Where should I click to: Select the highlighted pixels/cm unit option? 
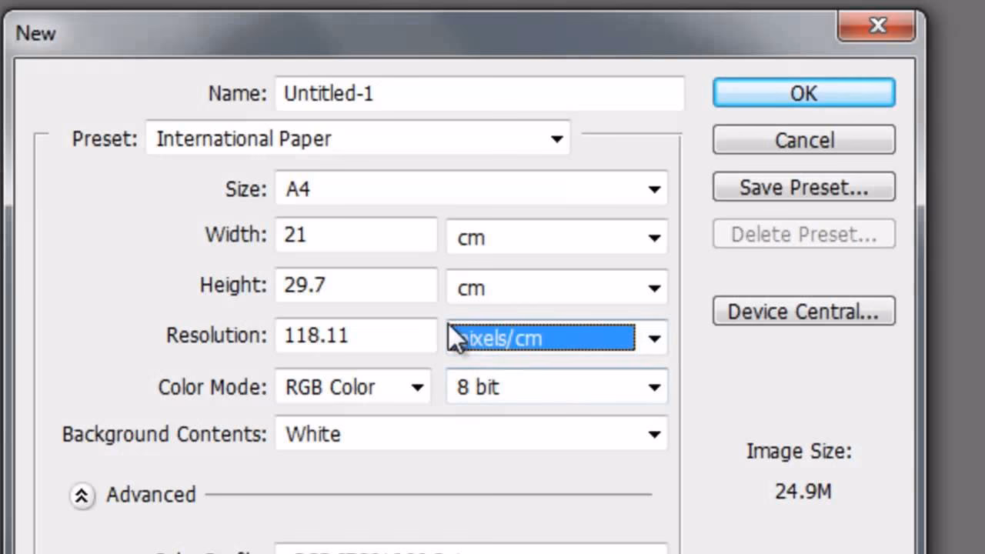click(539, 338)
